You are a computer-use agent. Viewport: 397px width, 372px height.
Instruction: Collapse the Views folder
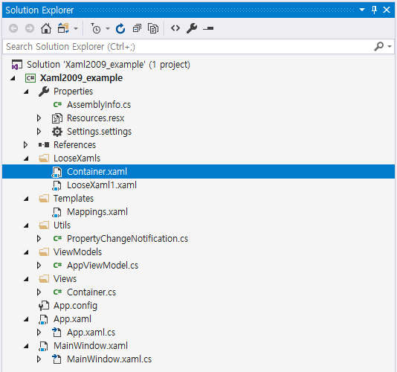click(26, 280)
